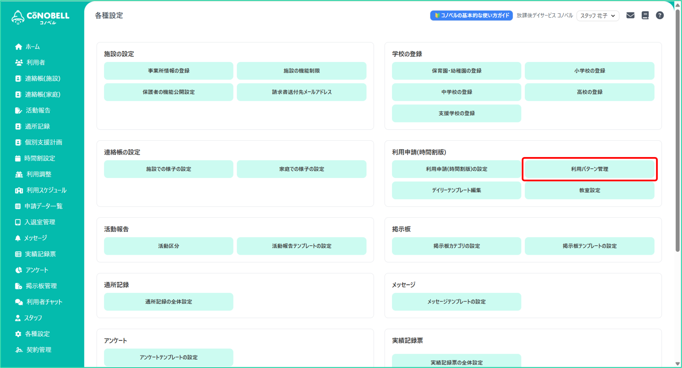Viewport: 682px width, 368px height.
Task: Click the question mark help icon
Action: (660, 15)
